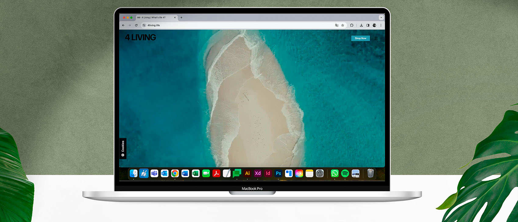Launch Adobe Illustrator from the Dock
The image size is (518, 222).
(247, 173)
